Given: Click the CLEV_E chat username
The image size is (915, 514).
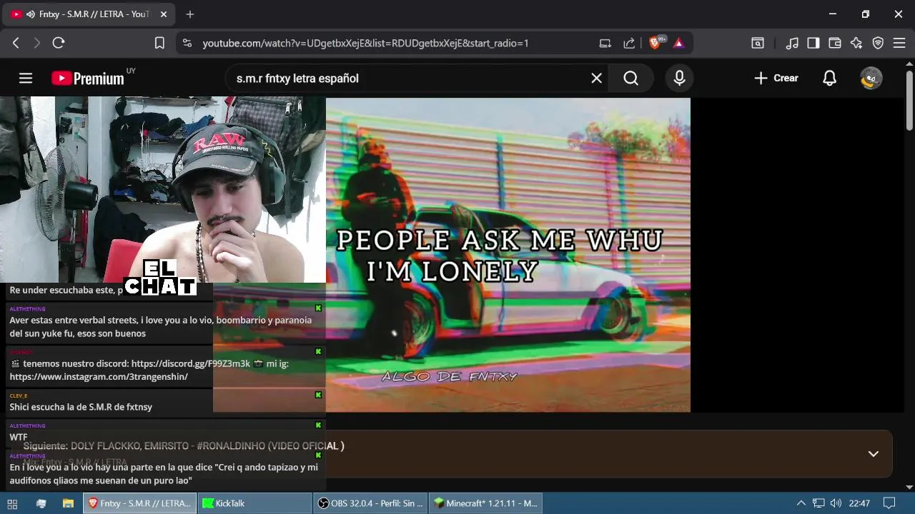Looking at the screenshot, I should pyautogui.click(x=18, y=395).
